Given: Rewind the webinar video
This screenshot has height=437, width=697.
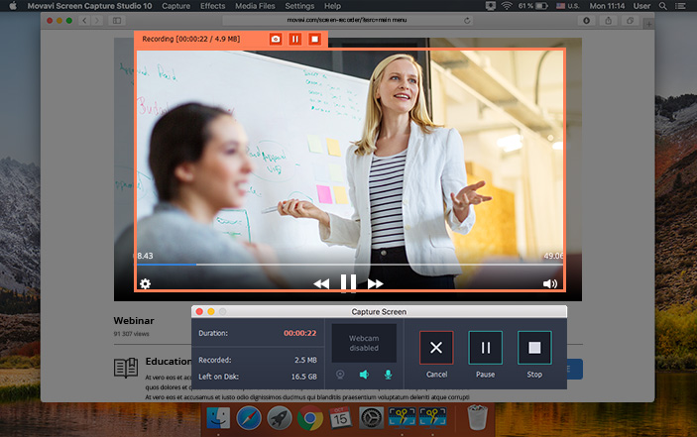Looking at the screenshot, I should (321, 283).
